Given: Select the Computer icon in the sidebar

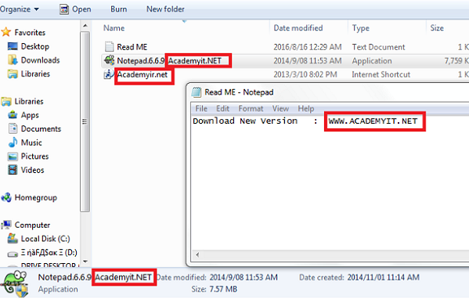Looking at the screenshot, I should pos(6,225).
